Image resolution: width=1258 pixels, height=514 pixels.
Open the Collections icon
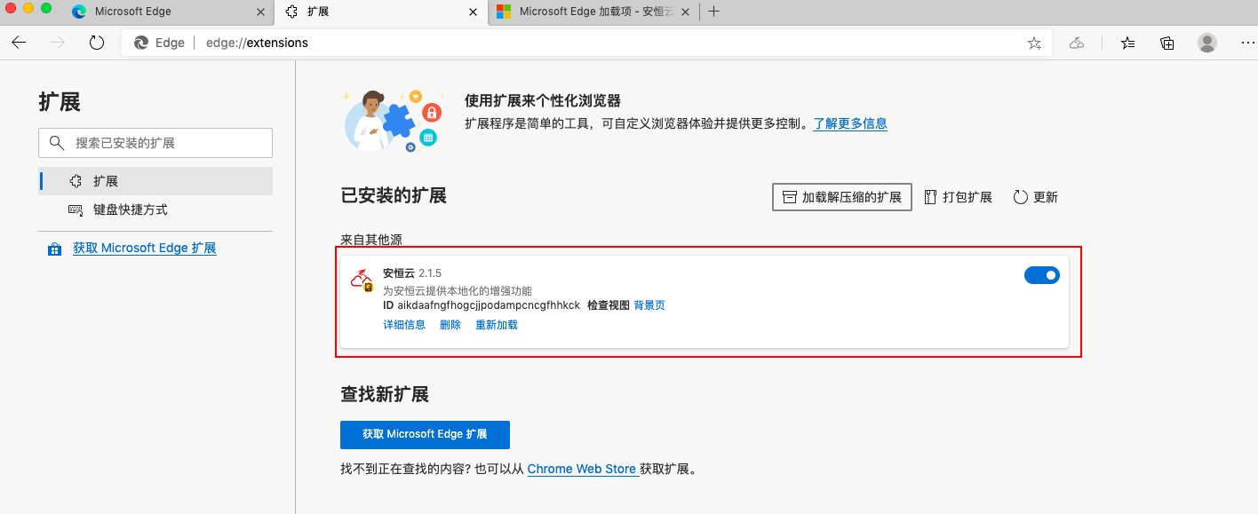pos(1167,43)
